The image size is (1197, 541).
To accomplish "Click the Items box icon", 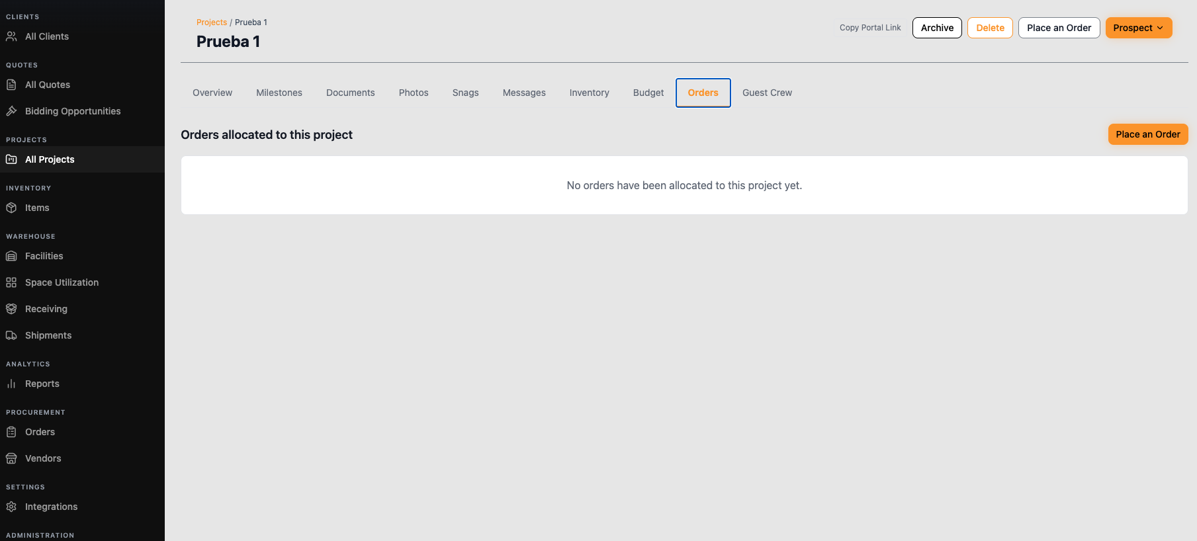I will pyautogui.click(x=11, y=208).
